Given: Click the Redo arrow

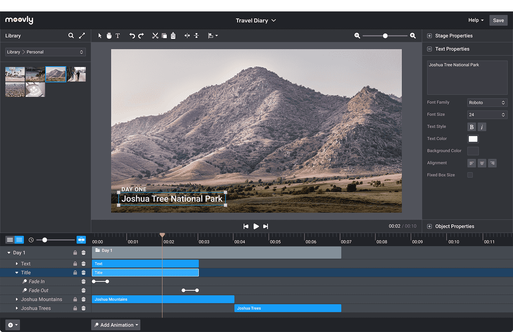Looking at the screenshot, I should pos(141,36).
